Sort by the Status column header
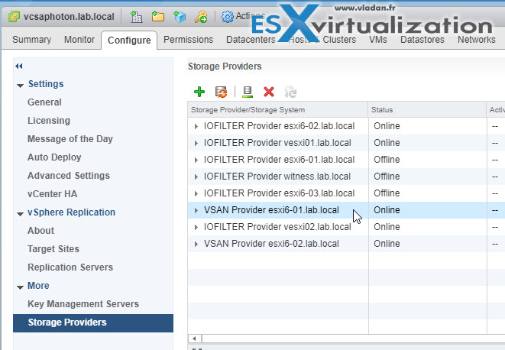 click(x=427, y=110)
